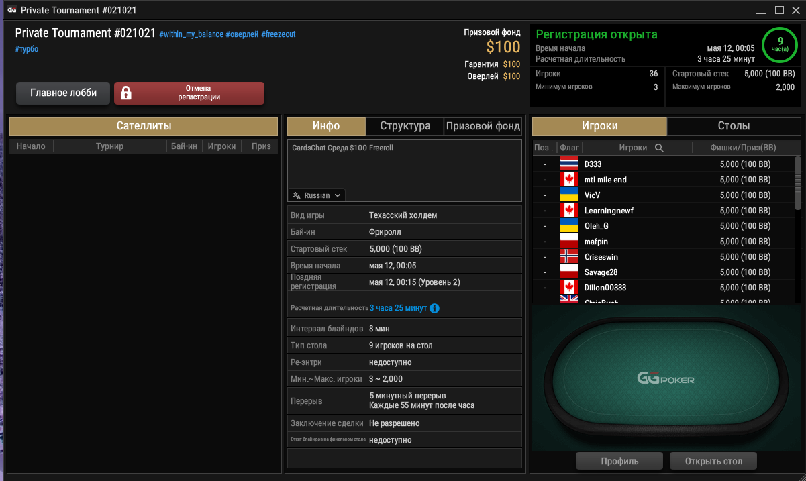The width and height of the screenshot is (806, 481).
Task: Click the Открыть стол button
Action: (x=713, y=461)
